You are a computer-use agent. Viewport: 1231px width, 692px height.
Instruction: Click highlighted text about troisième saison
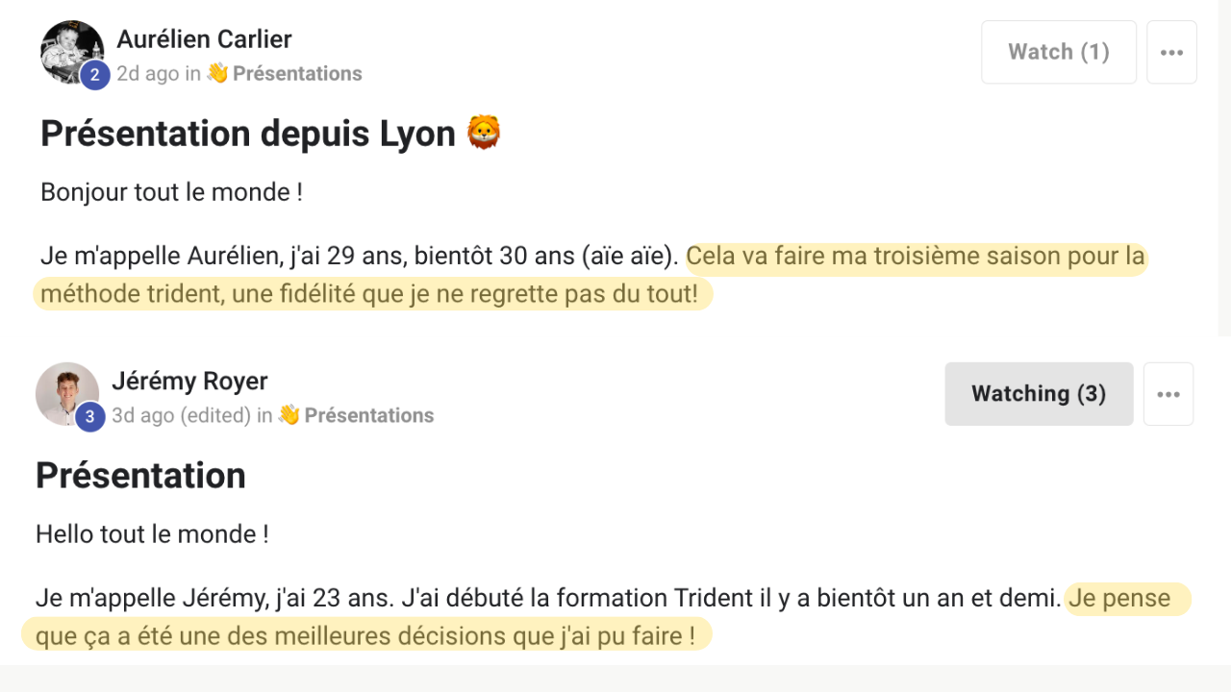pyautogui.click(x=590, y=276)
